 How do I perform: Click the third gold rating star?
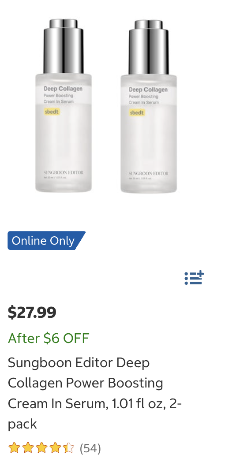(x=41, y=447)
